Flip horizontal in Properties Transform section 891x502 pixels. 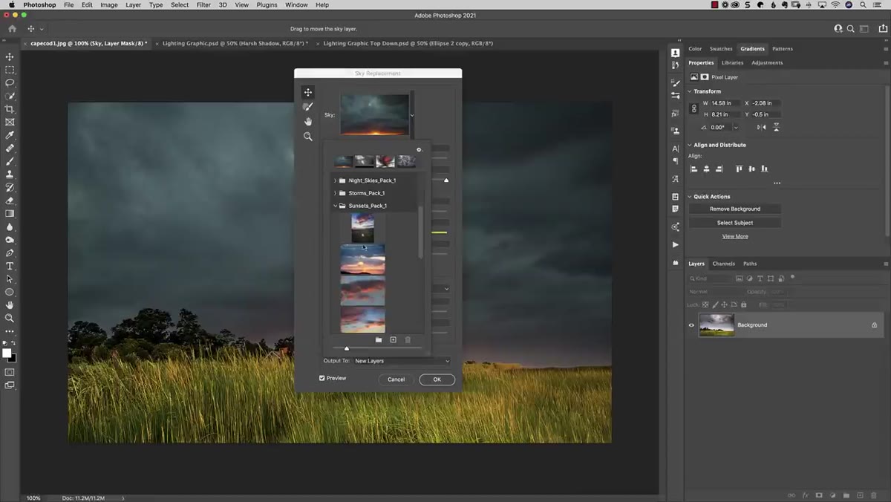[x=761, y=127]
